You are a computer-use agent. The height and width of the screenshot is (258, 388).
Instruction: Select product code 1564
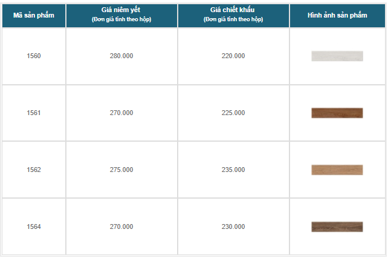(x=34, y=227)
